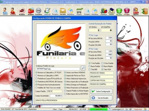
Task: Open the Consulta drawer icon
Action: pyautogui.click(x=63, y=11)
